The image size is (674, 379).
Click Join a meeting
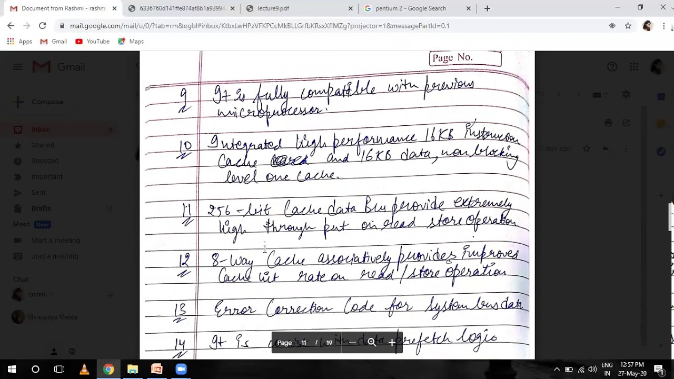coord(55,256)
